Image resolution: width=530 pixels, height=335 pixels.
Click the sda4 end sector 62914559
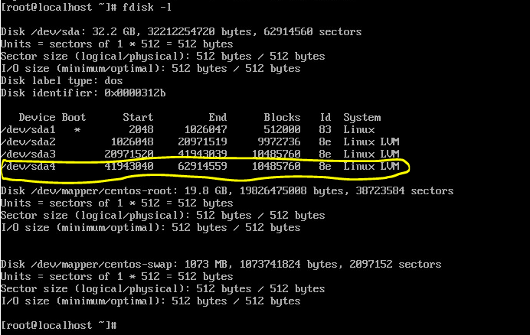(x=202, y=167)
